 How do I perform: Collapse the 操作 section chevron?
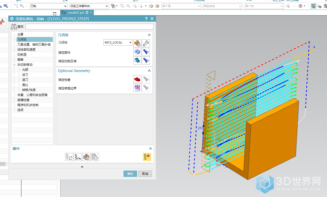150,149
